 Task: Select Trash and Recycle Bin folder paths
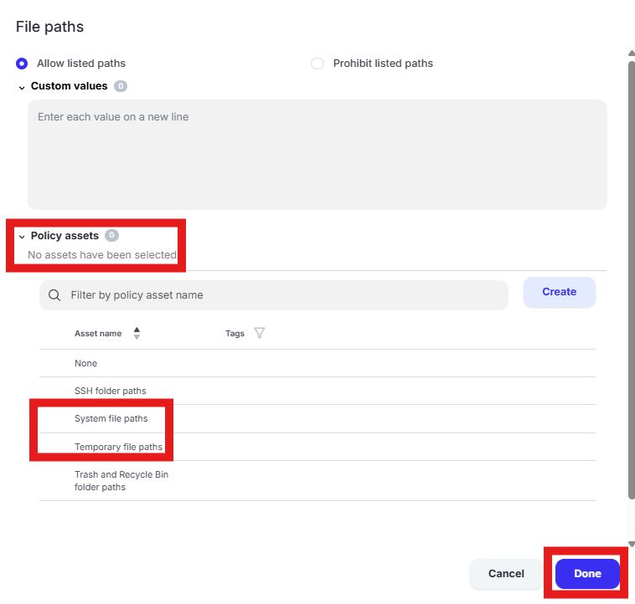[317, 481]
